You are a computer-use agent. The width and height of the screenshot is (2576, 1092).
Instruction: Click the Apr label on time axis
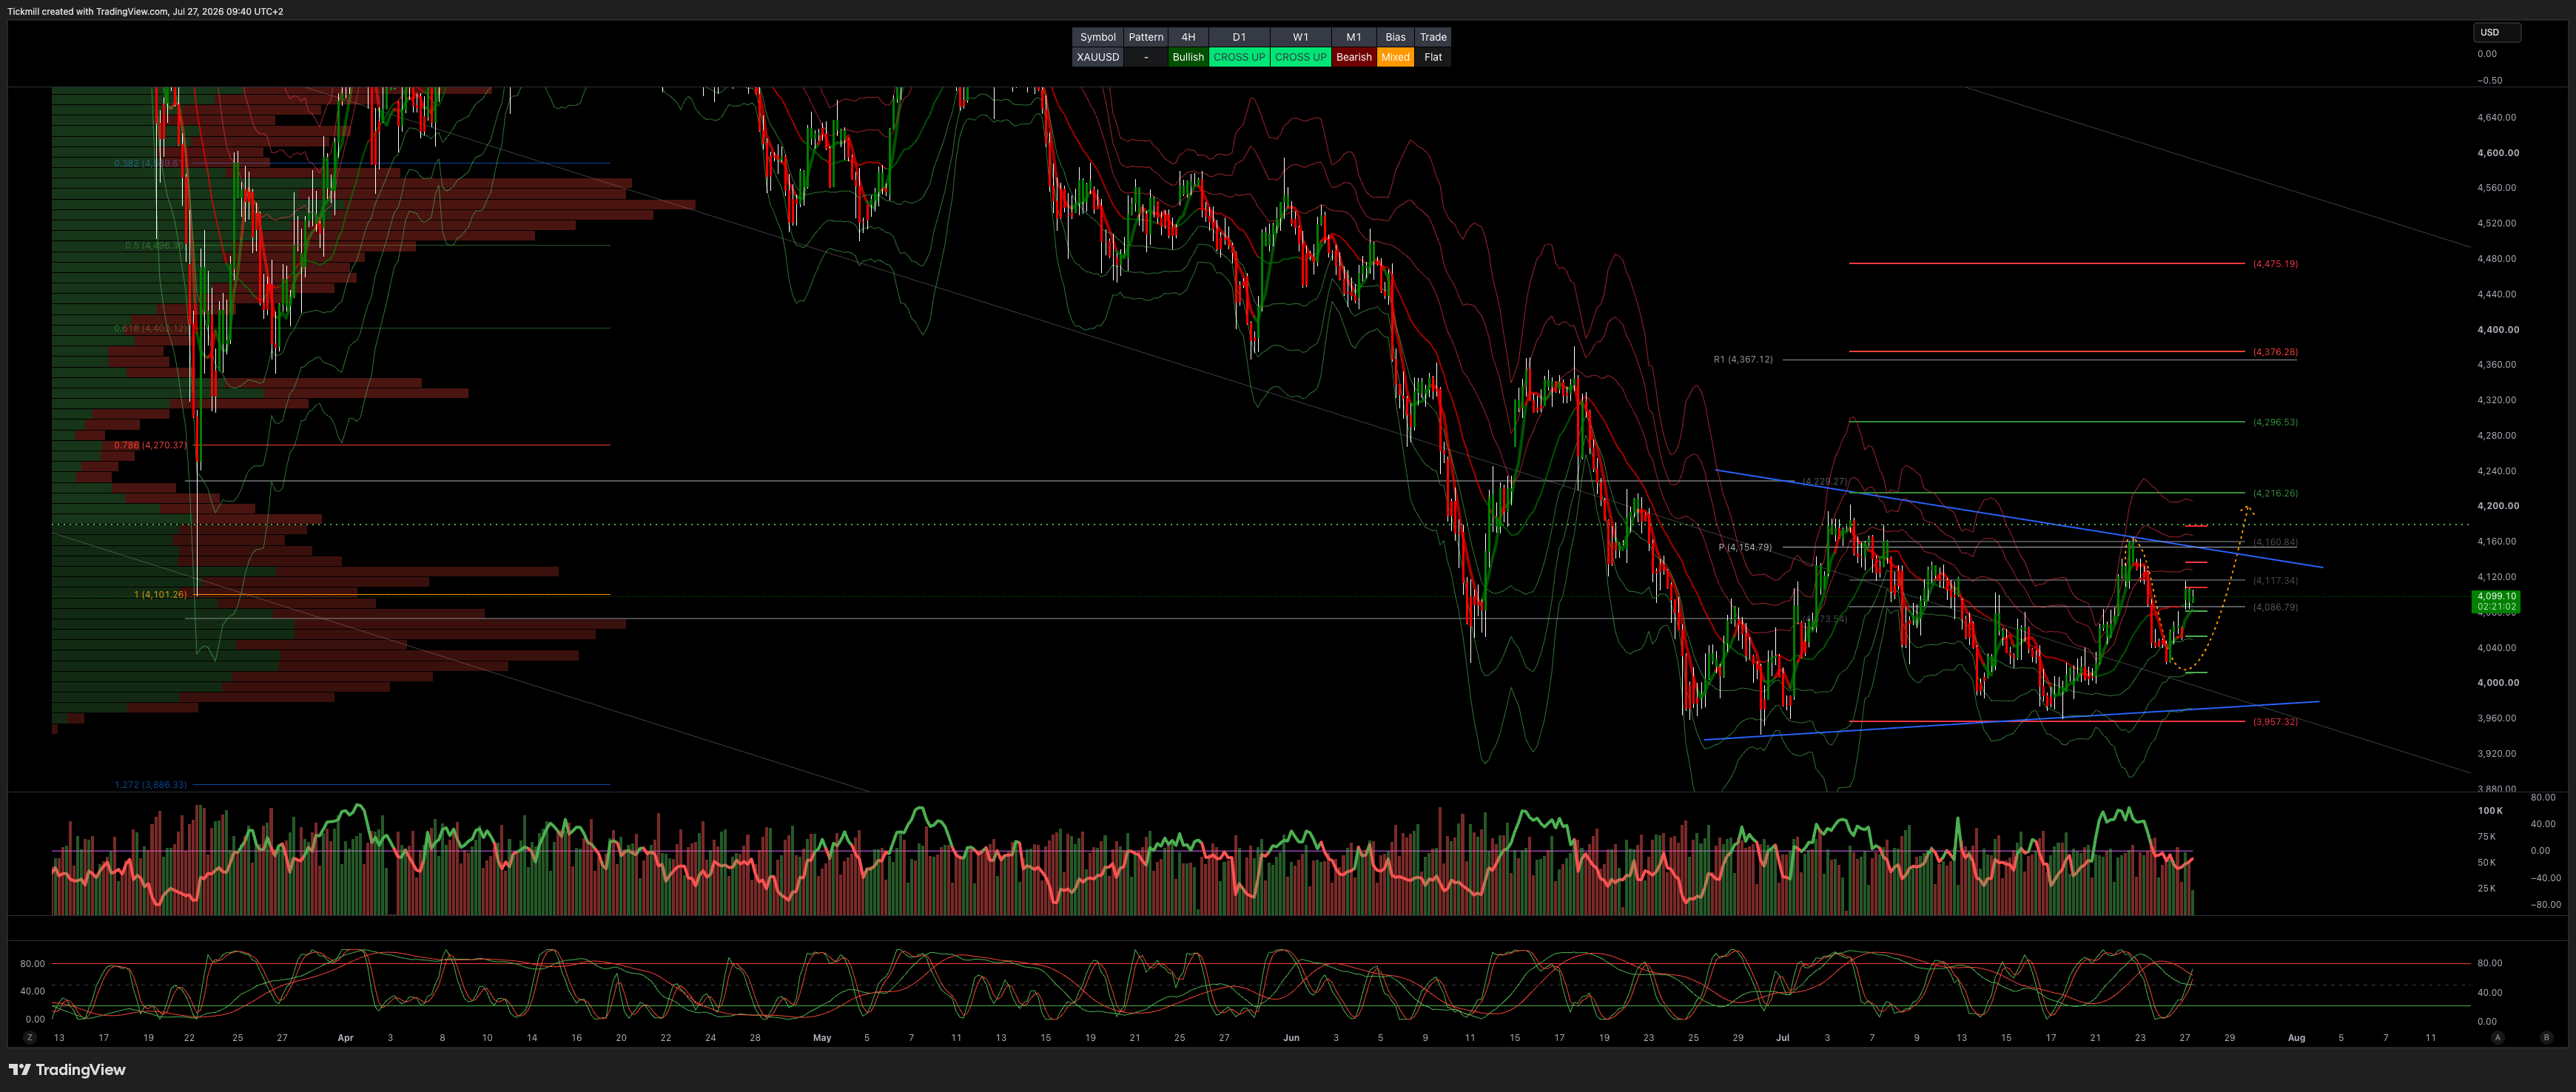[x=345, y=1038]
